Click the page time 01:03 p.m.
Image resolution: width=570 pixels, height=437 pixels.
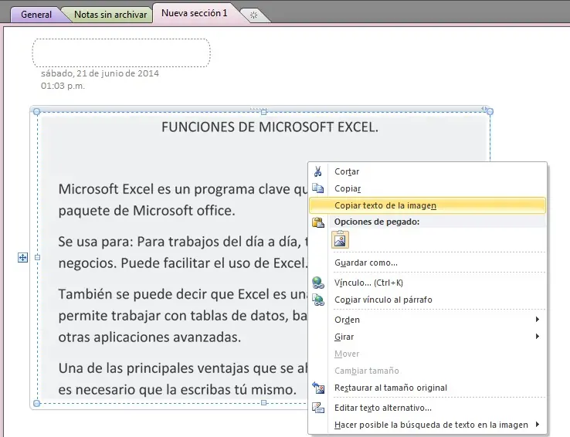[x=63, y=86]
